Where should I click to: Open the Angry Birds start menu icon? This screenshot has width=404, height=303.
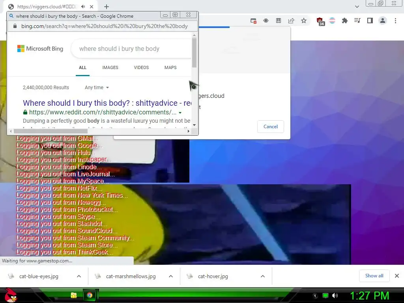[x=11, y=295]
